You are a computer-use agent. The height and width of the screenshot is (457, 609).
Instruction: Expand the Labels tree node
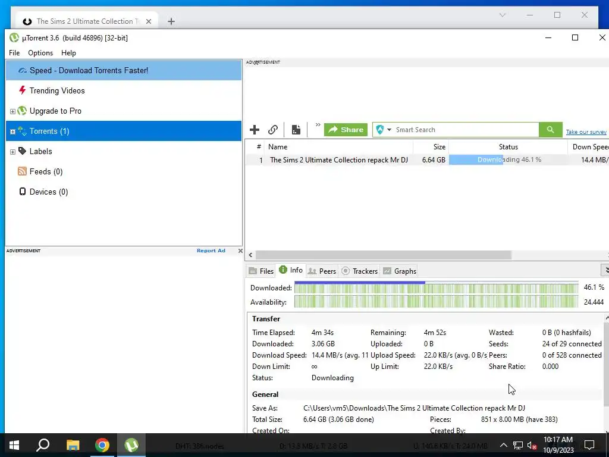[12, 152]
